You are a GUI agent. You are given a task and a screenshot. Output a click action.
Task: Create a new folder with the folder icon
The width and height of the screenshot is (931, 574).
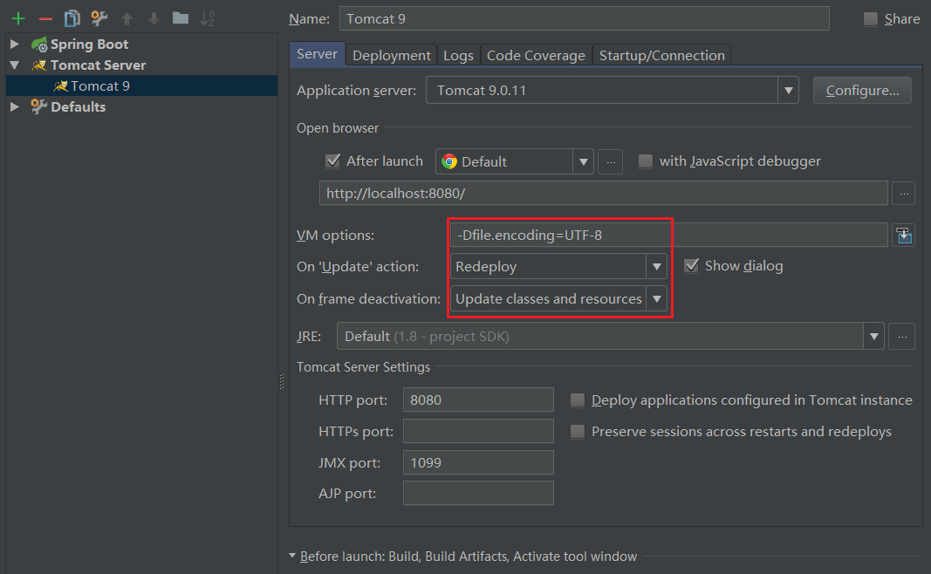click(x=181, y=18)
